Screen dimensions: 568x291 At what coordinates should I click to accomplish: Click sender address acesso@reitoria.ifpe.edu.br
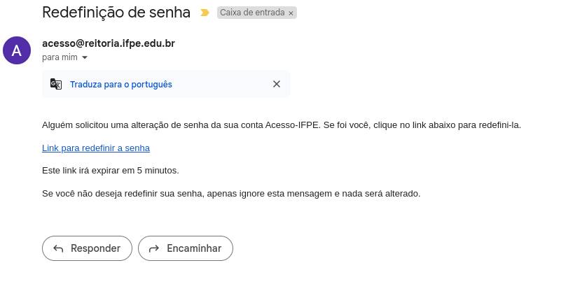(x=109, y=43)
